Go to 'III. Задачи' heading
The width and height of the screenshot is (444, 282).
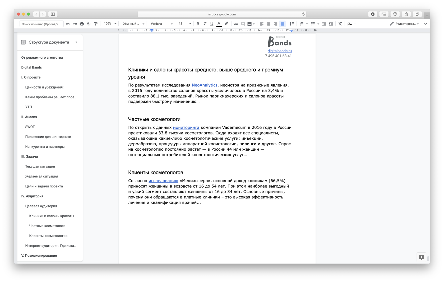30,157
